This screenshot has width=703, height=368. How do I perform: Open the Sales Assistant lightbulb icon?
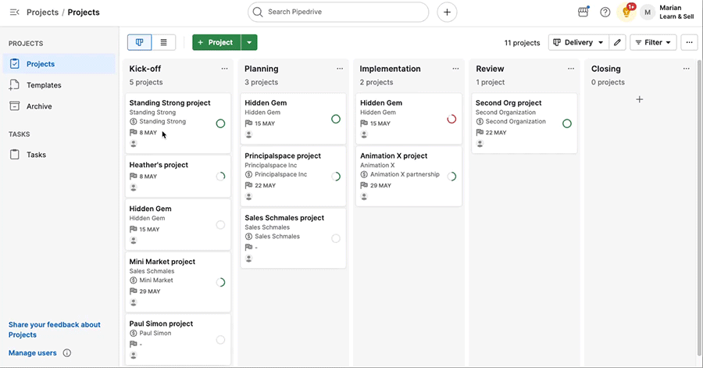626,12
